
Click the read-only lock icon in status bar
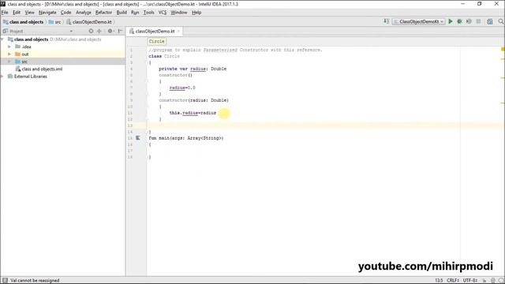pos(484,281)
